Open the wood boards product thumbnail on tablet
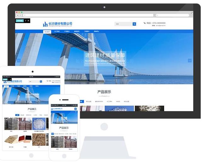This screenshot has width=202, height=163. pos(11,139)
